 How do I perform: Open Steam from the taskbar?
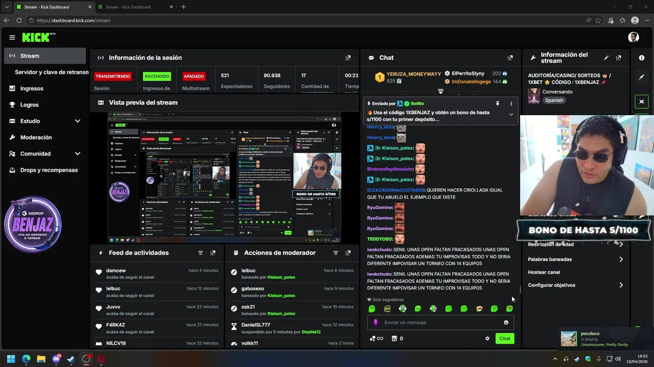71,359
